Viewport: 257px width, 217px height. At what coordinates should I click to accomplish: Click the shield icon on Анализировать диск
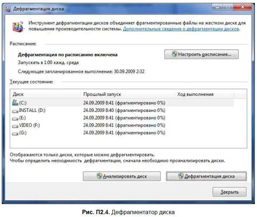[x=99, y=176]
